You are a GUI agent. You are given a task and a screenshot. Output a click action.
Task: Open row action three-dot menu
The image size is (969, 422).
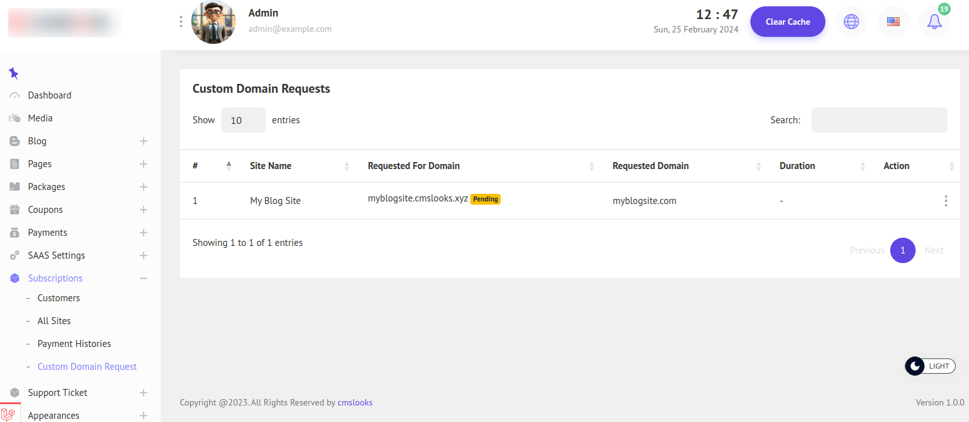[x=945, y=201]
